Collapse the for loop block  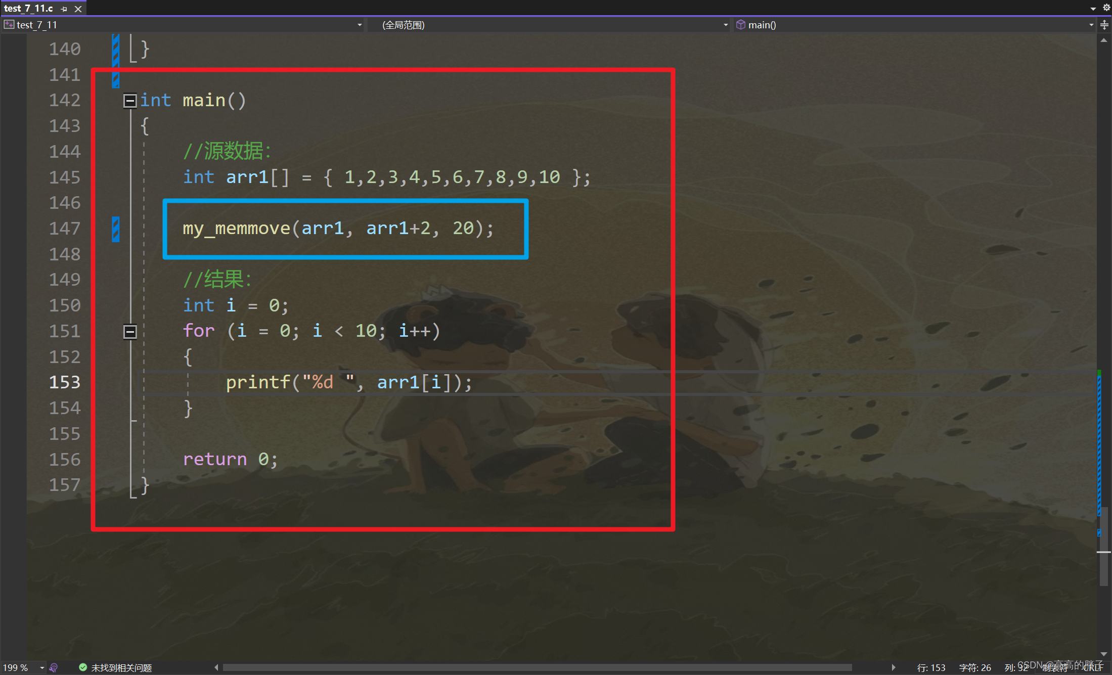tap(130, 332)
